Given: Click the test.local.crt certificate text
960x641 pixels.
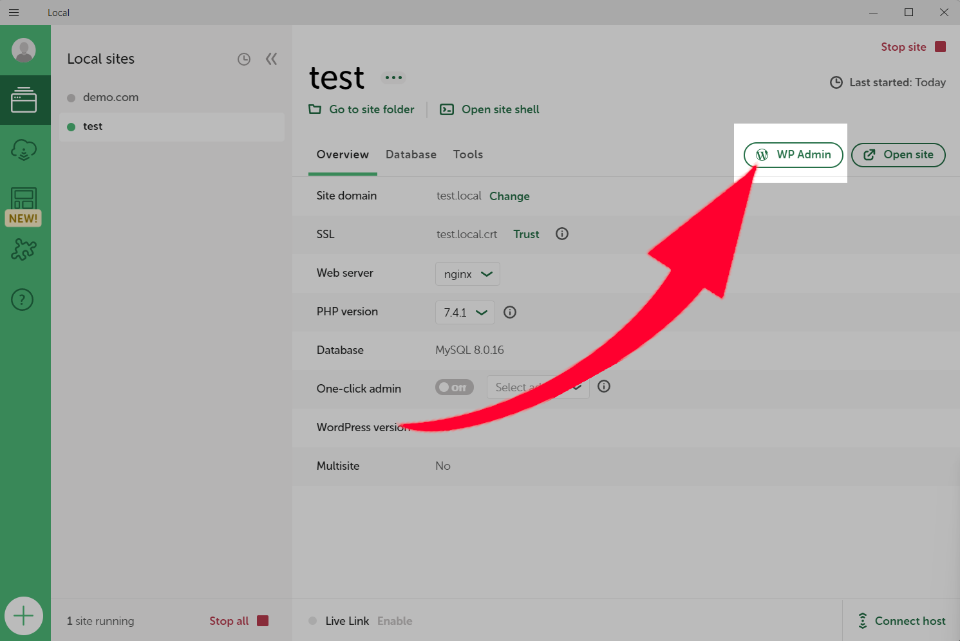Looking at the screenshot, I should point(467,234).
